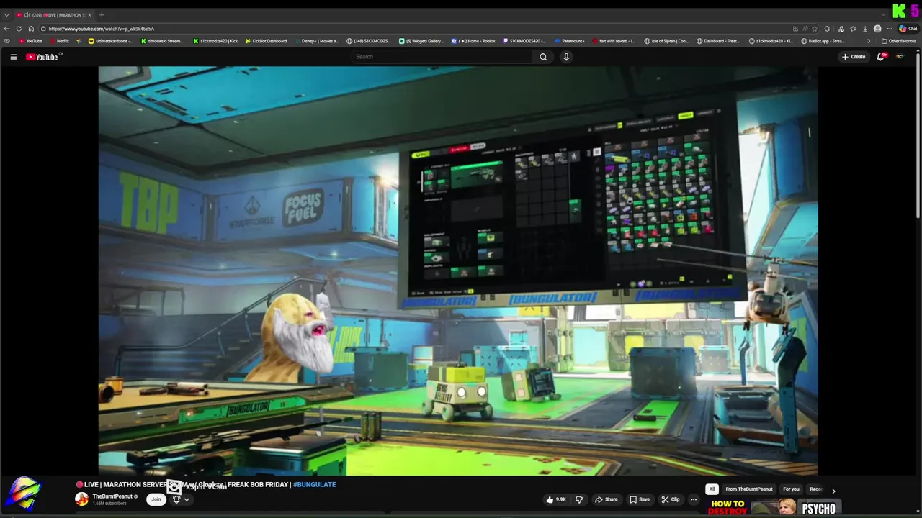Viewport: 922px width, 518px height.
Task: Start voice search with microphone icon
Action: click(566, 57)
